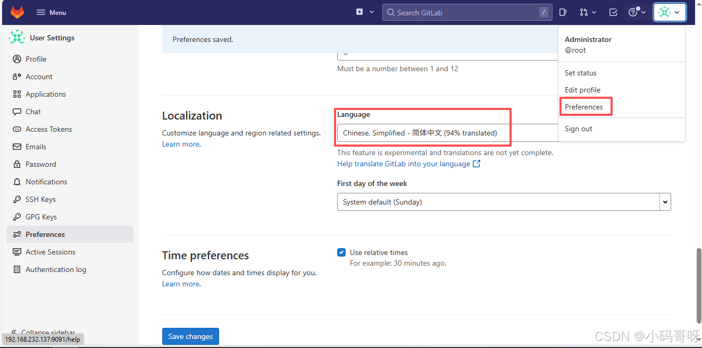Click the GPG Keys key icon

(16, 217)
